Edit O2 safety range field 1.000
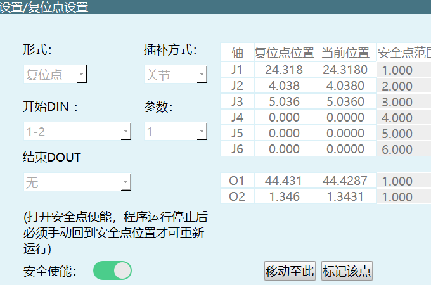This screenshot has width=431, height=285. coord(404,196)
